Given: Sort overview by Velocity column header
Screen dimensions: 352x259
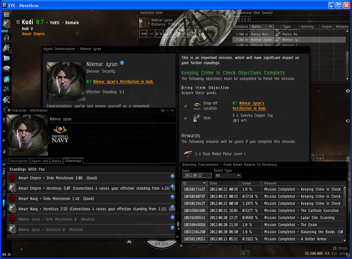Looking at the screenshot, I should point(309,26).
